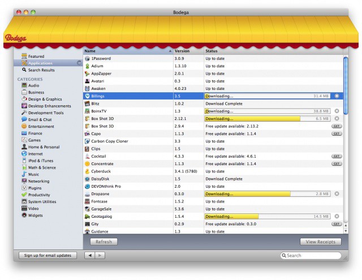Click the 1Password app icon
The height and width of the screenshot is (280, 362).
tap(87, 58)
